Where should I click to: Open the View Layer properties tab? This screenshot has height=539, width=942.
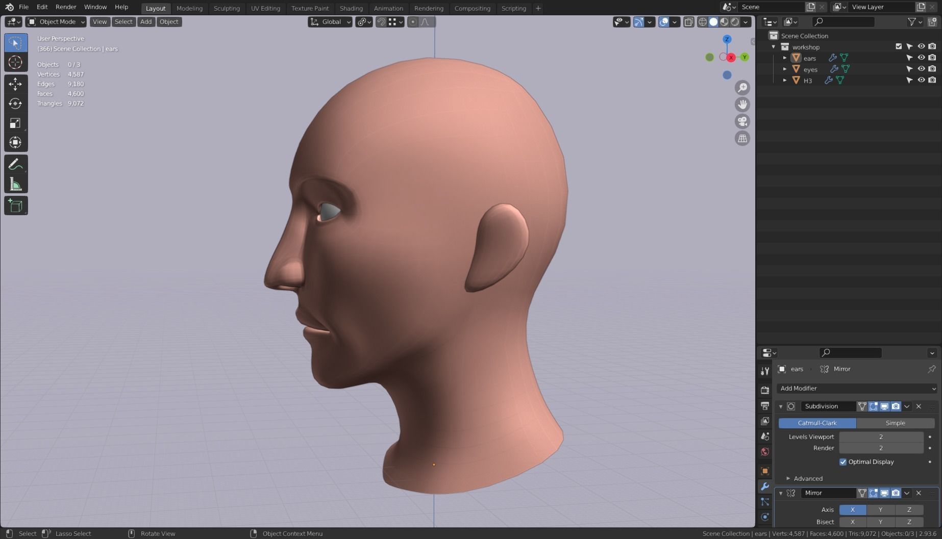click(764, 421)
